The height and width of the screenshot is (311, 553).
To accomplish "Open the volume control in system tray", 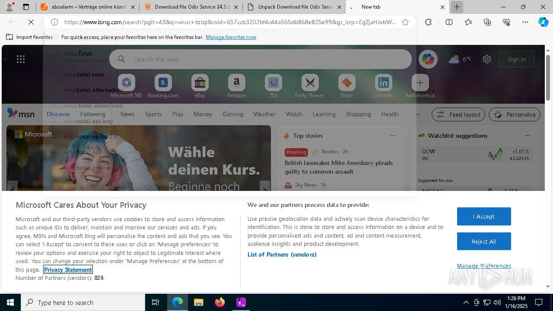I will [497, 302].
